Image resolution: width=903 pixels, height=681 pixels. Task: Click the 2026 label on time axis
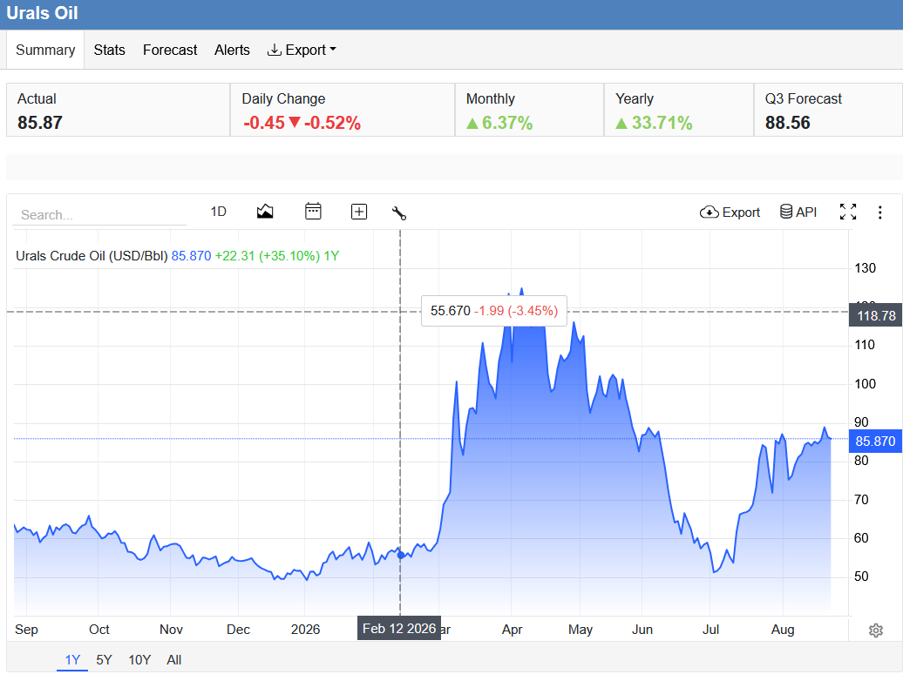tap(305, 630)
